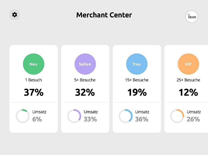Screen dimensions: 208x155
Task: Click the 1 Besuch label
Action: tap(33, 80)
